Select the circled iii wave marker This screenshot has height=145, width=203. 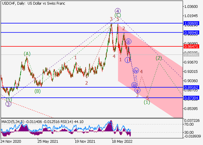134,85
